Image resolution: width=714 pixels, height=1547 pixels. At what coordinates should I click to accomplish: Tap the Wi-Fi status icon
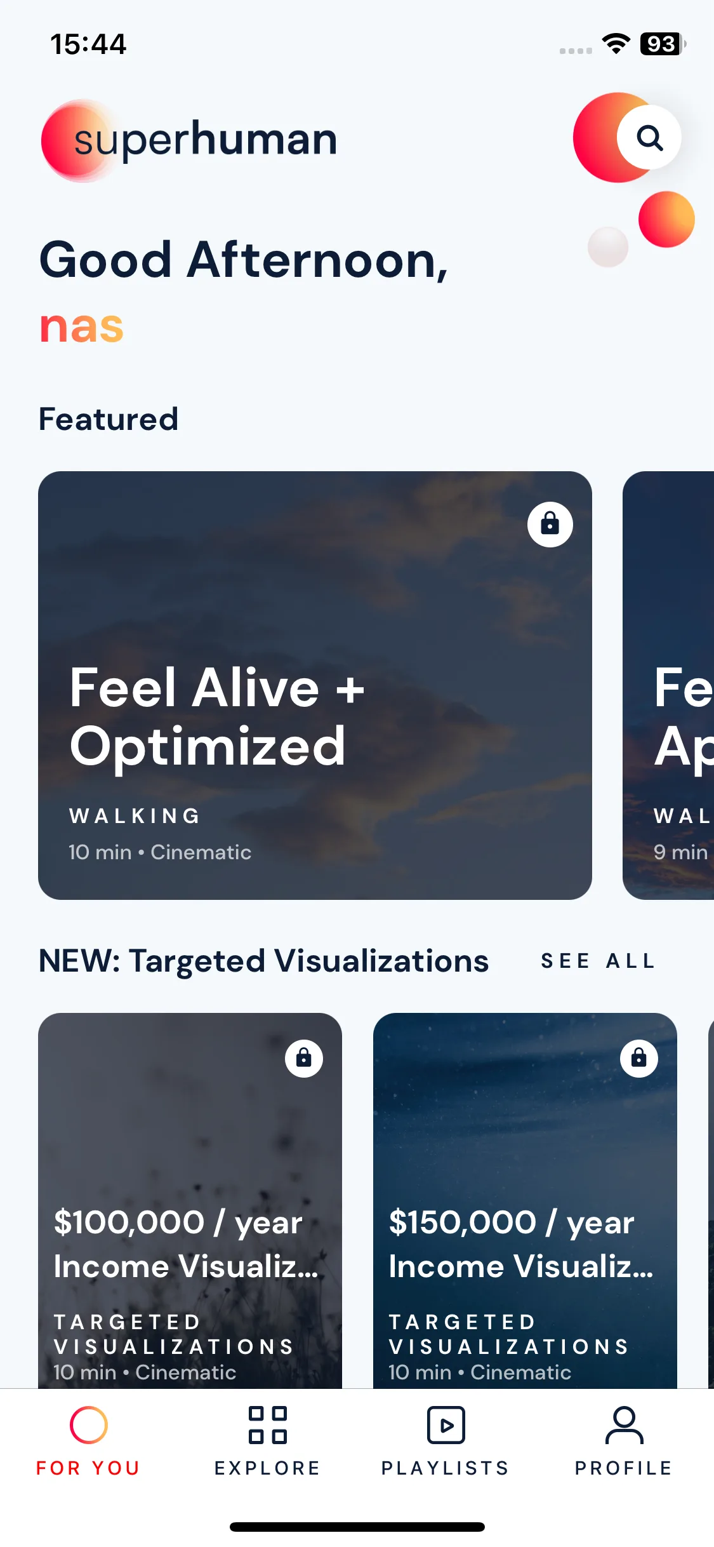616,44
